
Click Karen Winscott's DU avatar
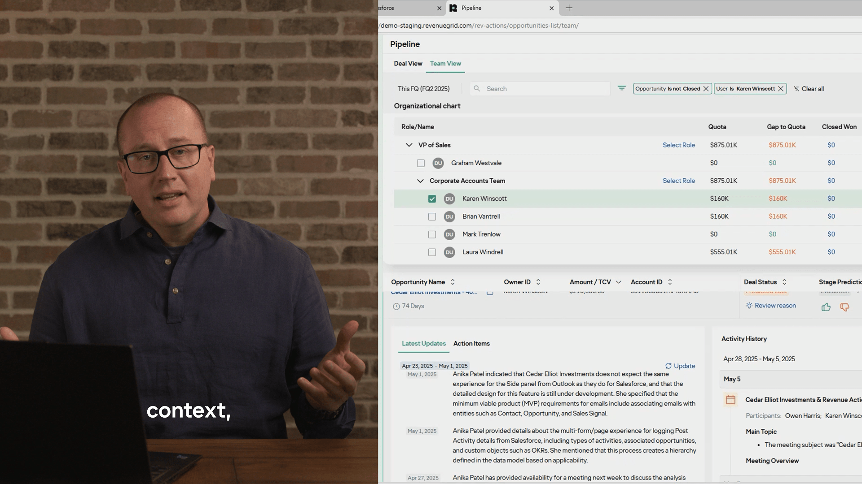[449, 199]
